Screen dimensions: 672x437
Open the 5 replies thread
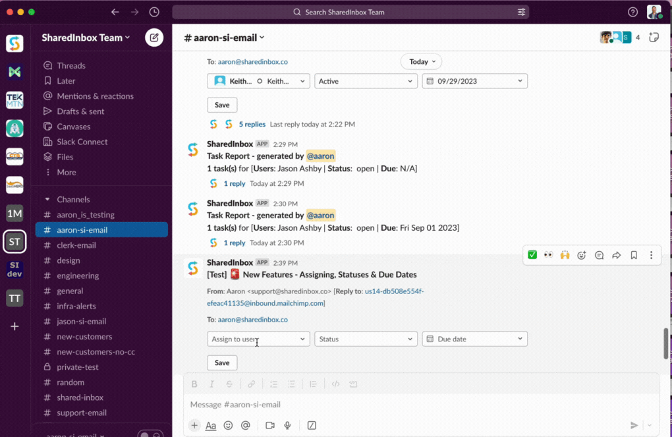tap(252, 124)
